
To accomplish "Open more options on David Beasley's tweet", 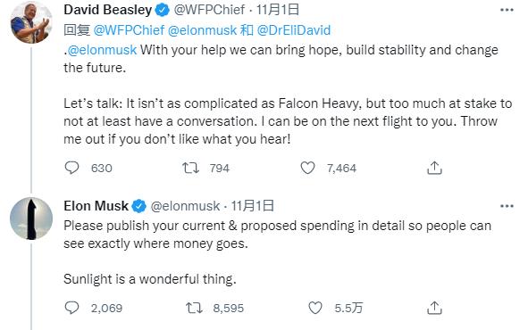I will click(x=507, y=10).
